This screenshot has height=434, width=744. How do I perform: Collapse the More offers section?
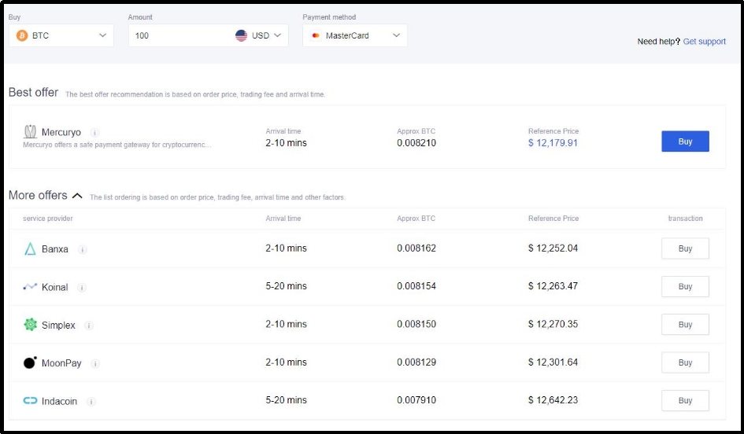[77, 196]
